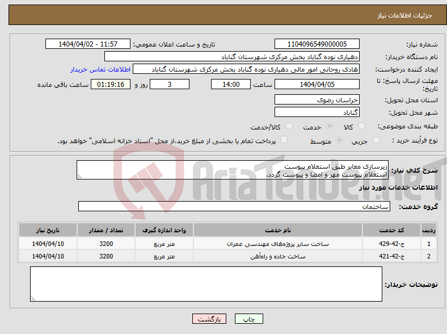
Task: Click the province field خراسان رضوی
Action: (x=317, y=99)
